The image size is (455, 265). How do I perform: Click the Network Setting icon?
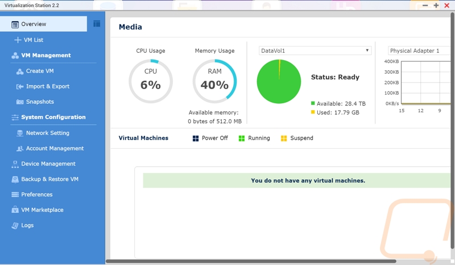(x=20, y=133)
